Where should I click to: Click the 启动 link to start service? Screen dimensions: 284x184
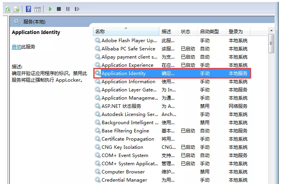pyautogui.click(x=16, y=47)
